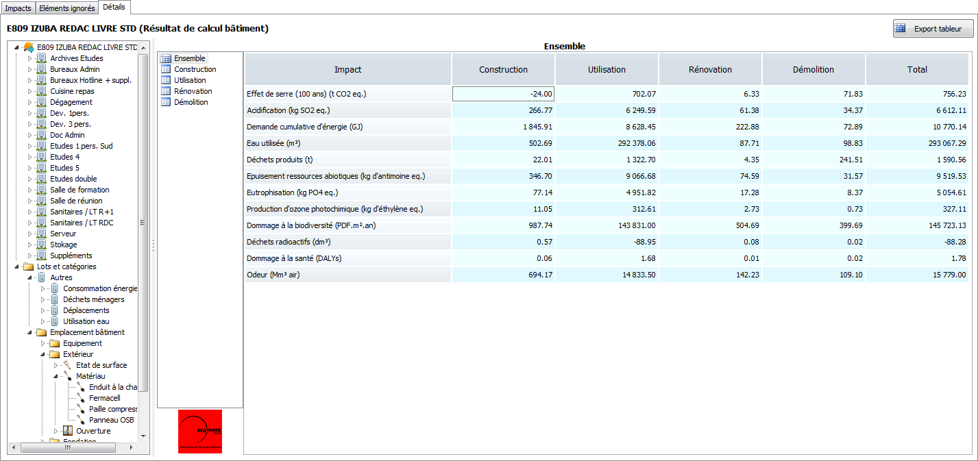
Task: Select Démolition in the phase list
Action: 191,102
